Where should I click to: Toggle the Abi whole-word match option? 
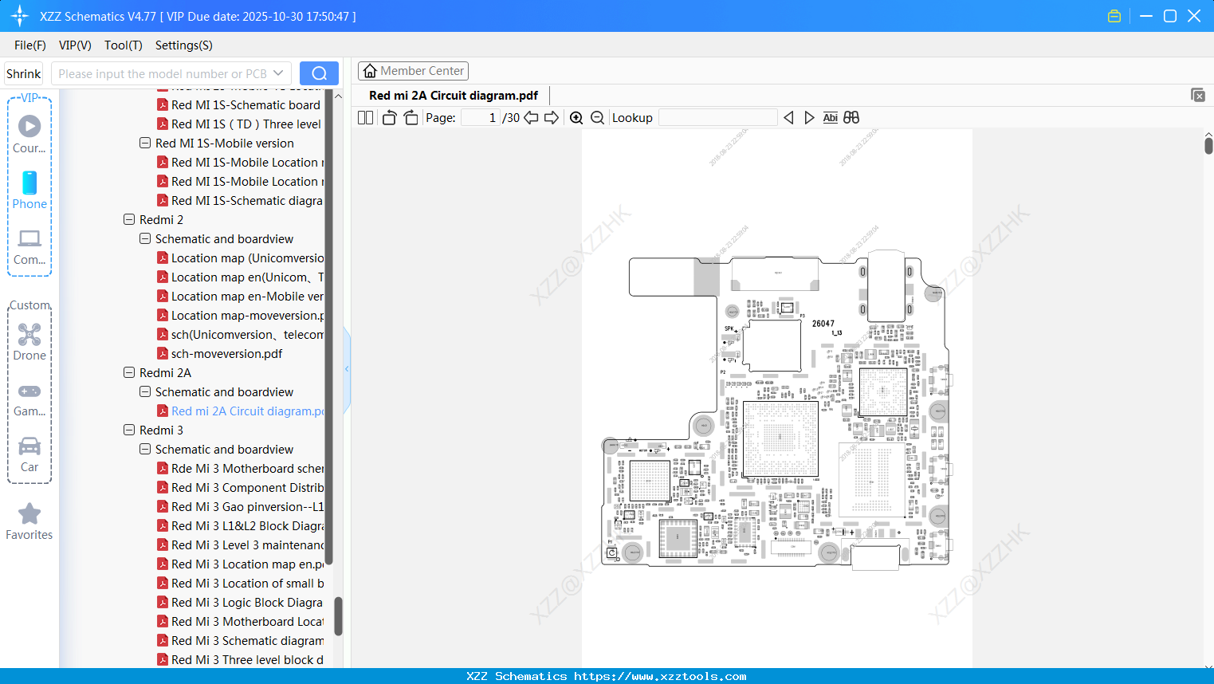[x=831, y=117]
